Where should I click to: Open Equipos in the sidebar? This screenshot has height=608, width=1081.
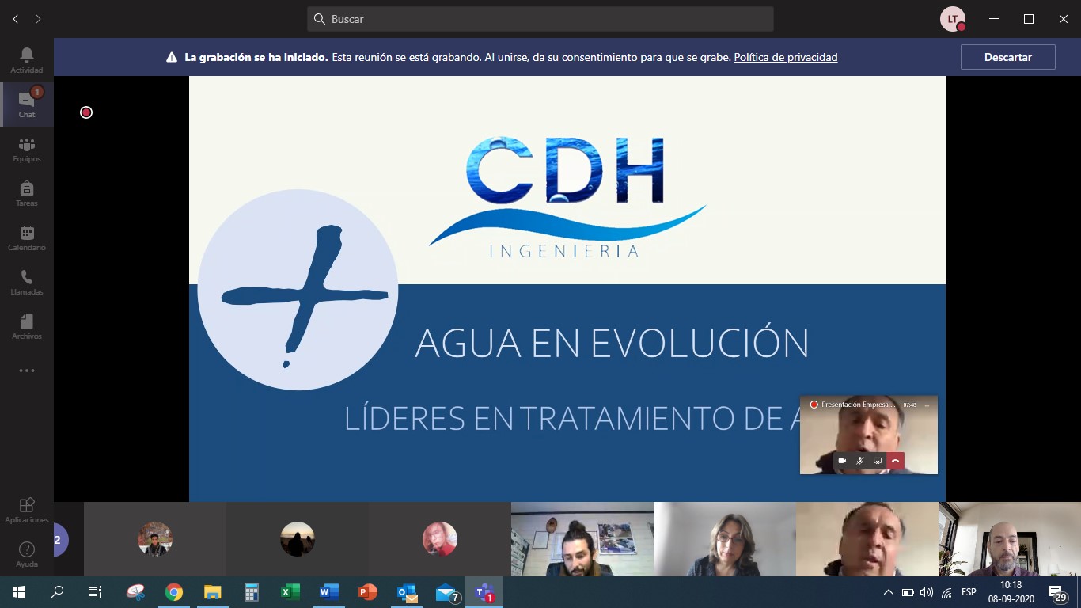point(27,149)
